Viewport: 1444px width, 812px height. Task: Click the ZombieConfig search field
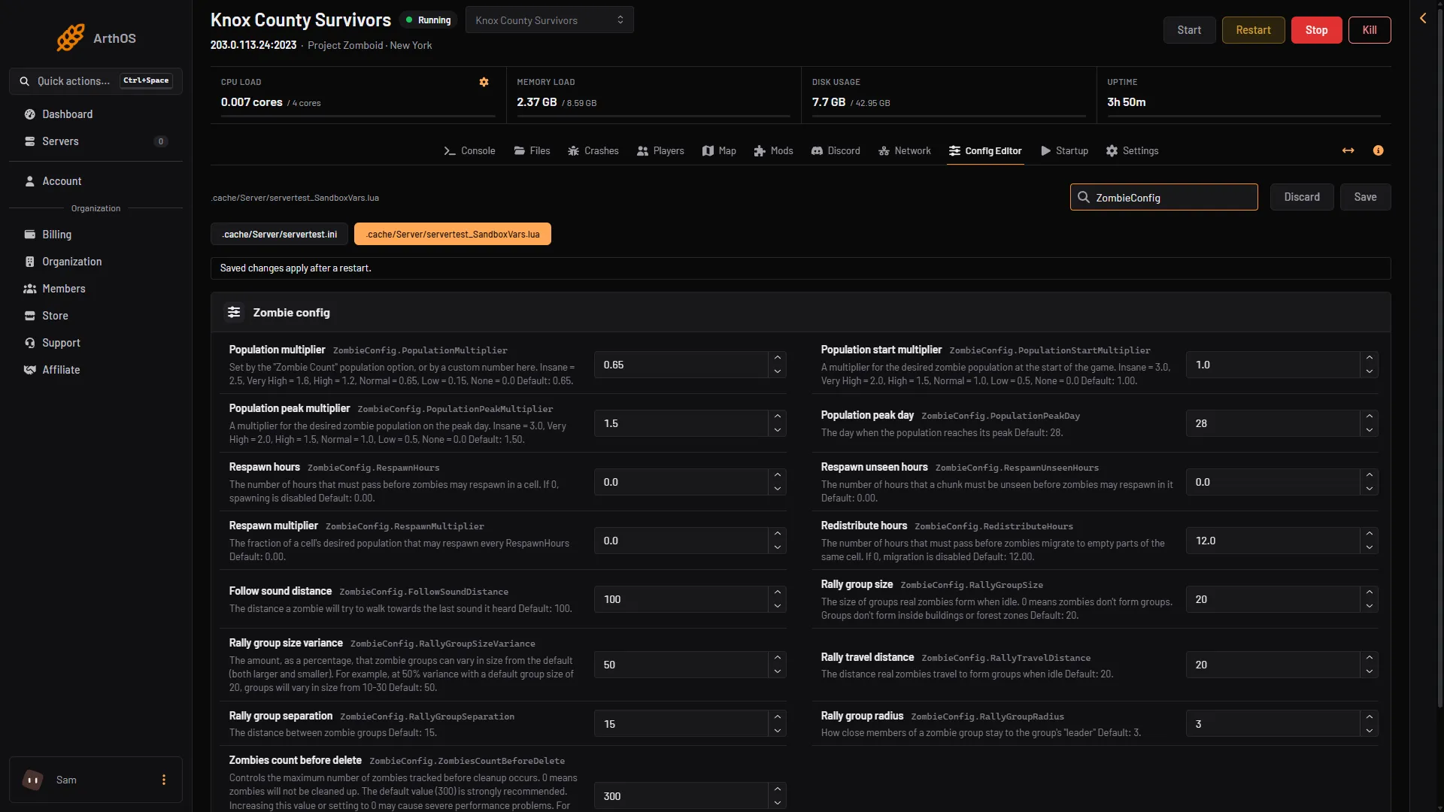(1163, 197)
